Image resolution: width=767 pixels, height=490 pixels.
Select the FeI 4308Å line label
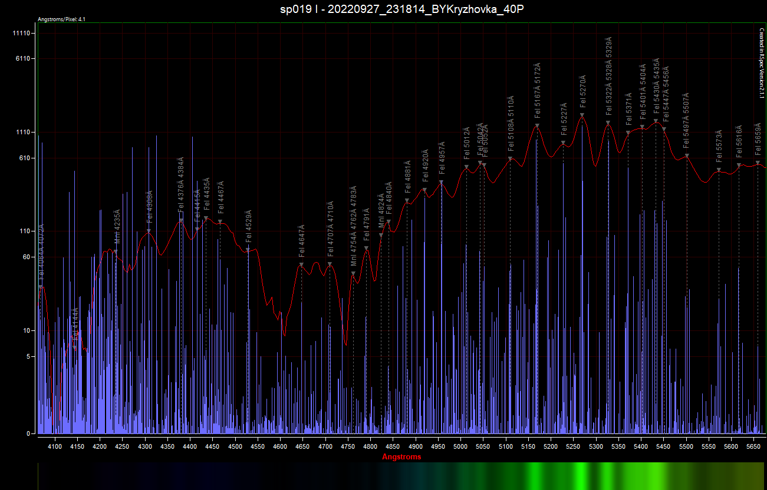pyautogui.click(x=150, y=206)
